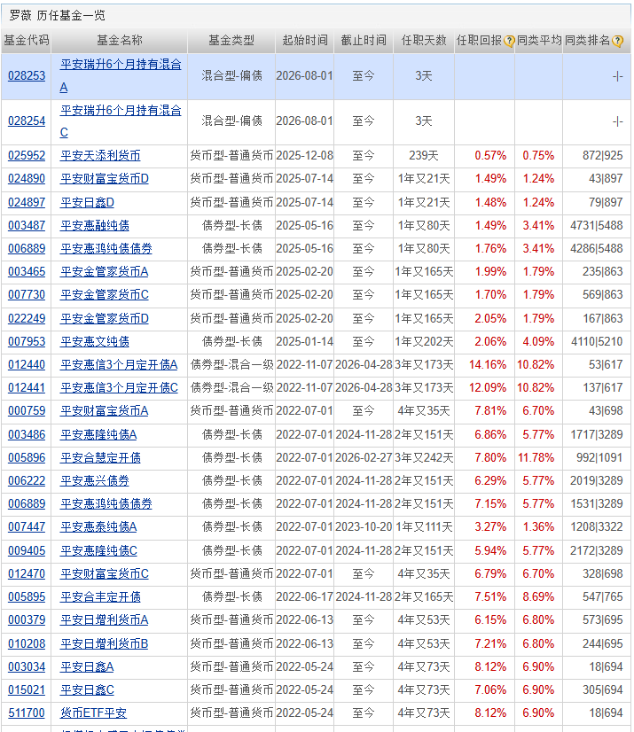634x732 pixels.
Task: Open 平安金管家货币C fund link
Action: tap(104, 295)
